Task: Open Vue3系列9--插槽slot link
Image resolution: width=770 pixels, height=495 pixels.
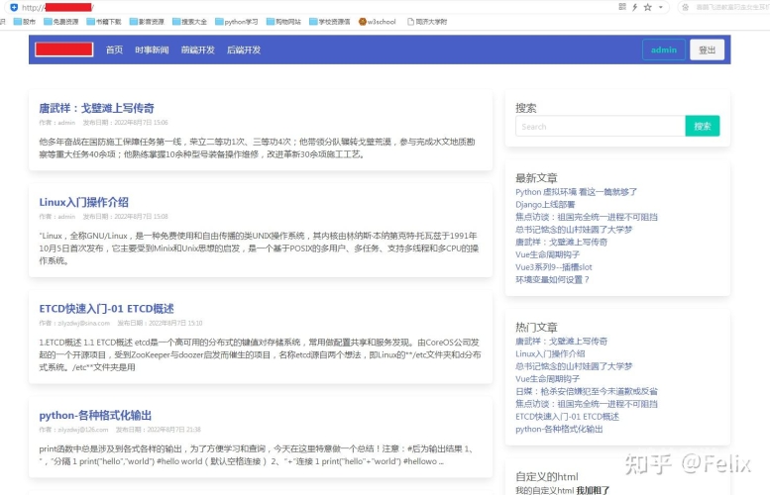Action: tap(554, 267)
